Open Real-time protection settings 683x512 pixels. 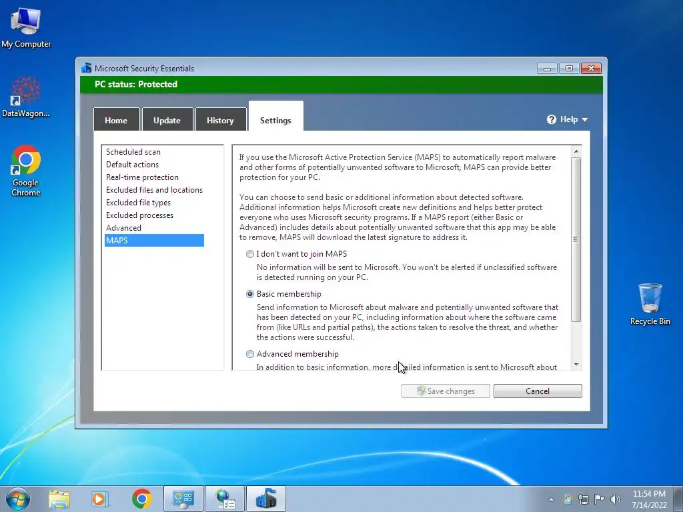[x=143, y=177]
